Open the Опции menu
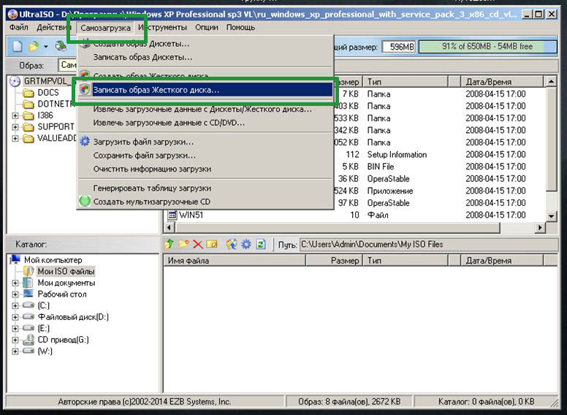 coord(207,27)
